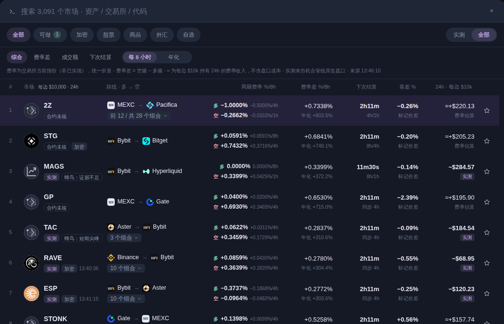This screenshot has width=504, height=324.
Task: Filter by 商品 commodities category
Action: point(135,35)
